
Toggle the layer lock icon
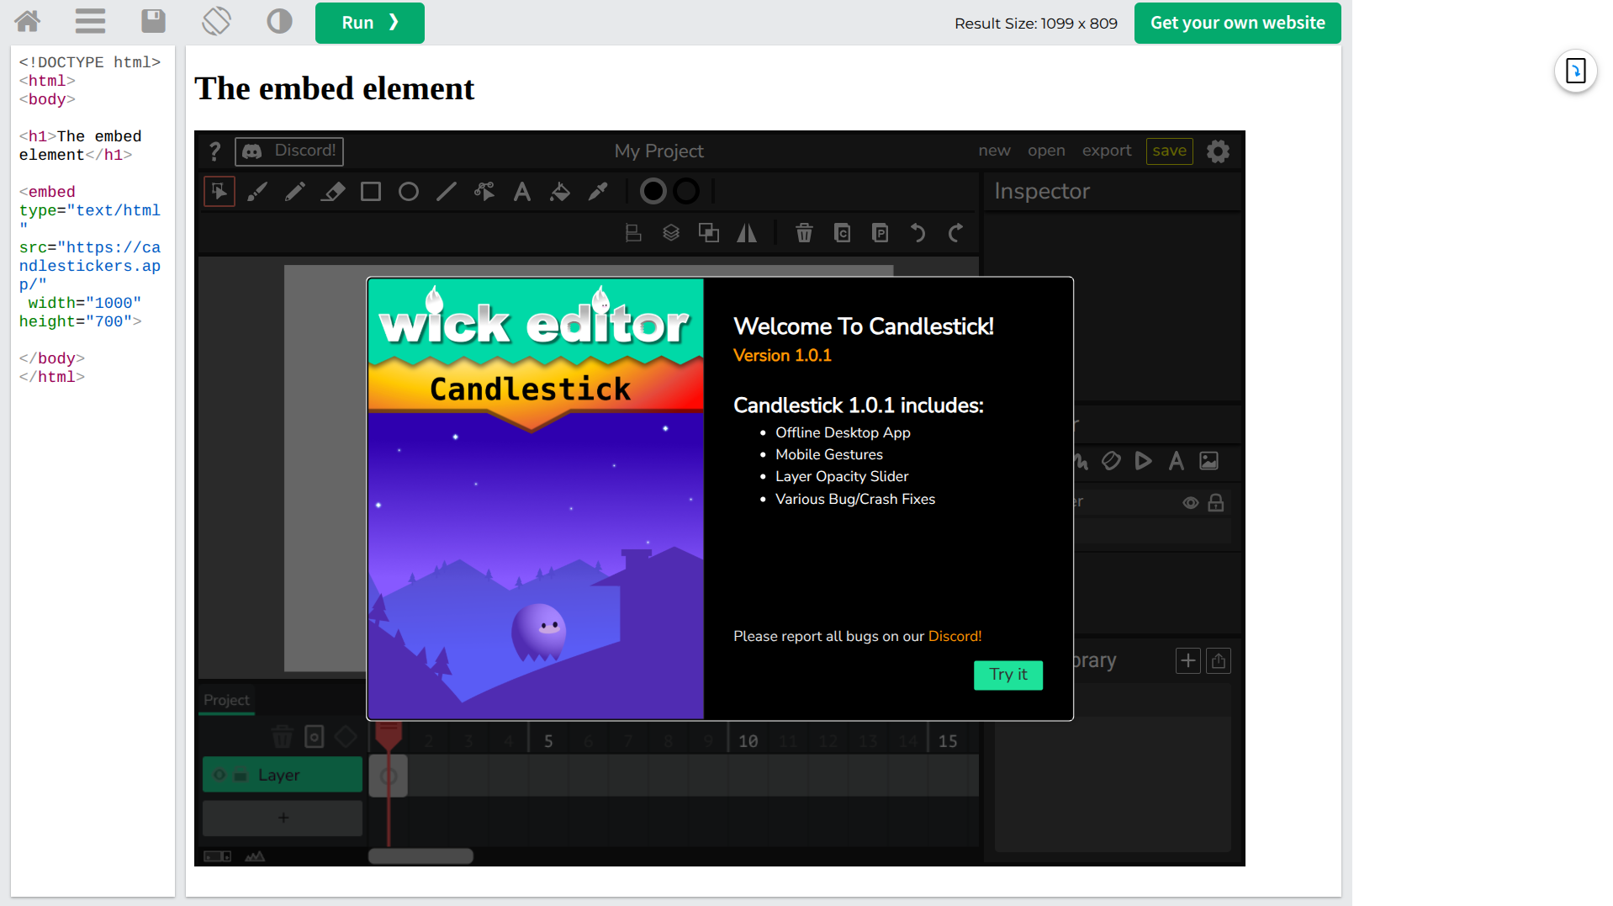pos(1216,503)
